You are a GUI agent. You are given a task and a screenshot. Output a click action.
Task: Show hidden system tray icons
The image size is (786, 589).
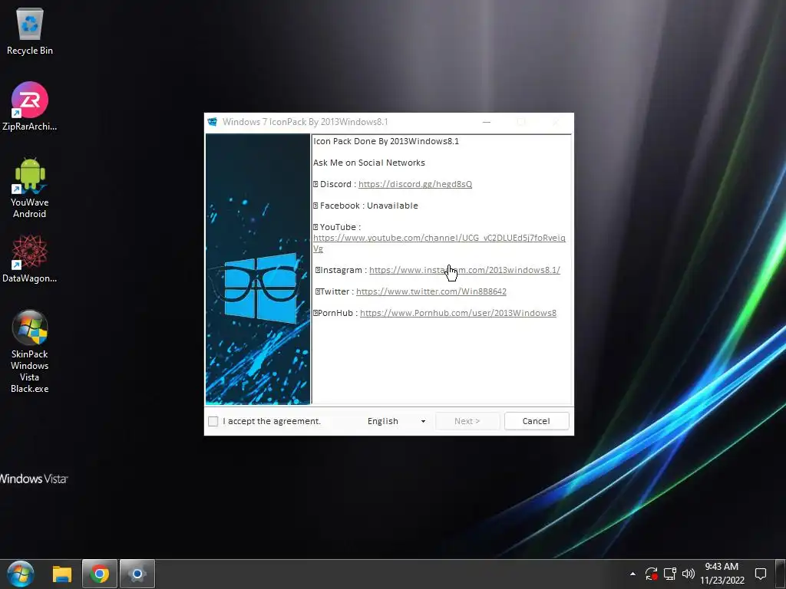pos(632,574)
